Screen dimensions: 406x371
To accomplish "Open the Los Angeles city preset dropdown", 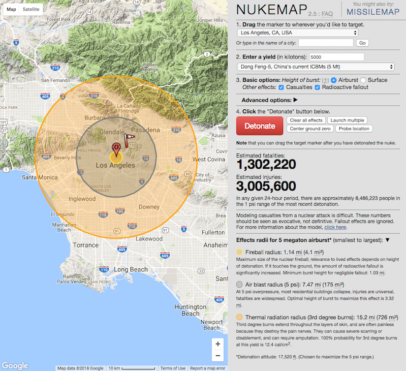I will 298,33.
